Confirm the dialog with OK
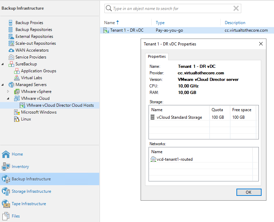This screenshot has width=274, height=222. [249, 192]
